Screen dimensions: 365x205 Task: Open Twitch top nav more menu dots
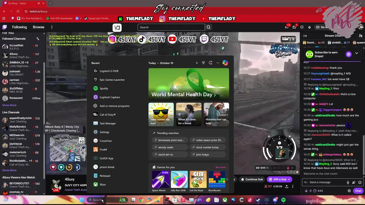click(x=52, y=27)
